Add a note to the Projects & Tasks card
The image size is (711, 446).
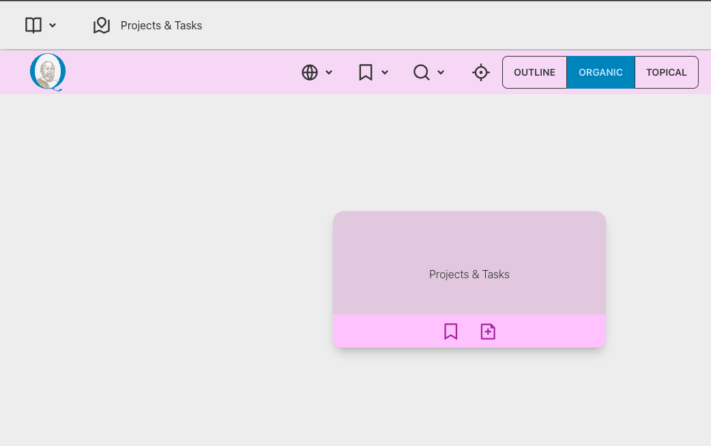(488, 331)
